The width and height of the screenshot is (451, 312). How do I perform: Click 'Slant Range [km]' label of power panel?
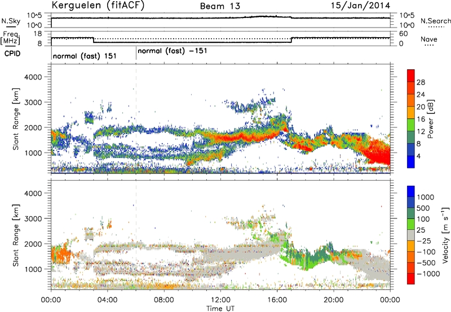[x=16, y=119]
